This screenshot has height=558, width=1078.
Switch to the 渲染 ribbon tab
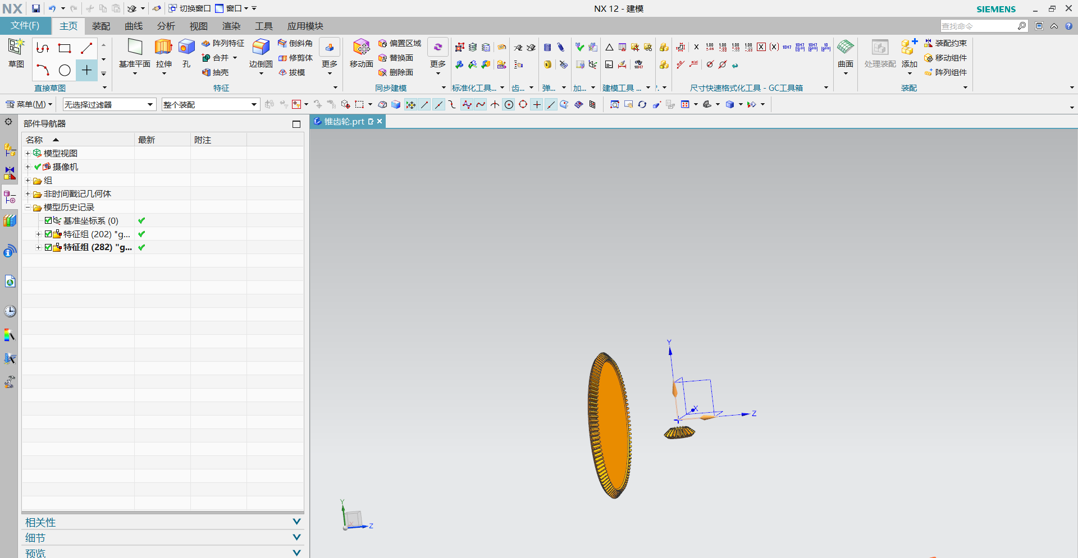click(x=231, y=26)
